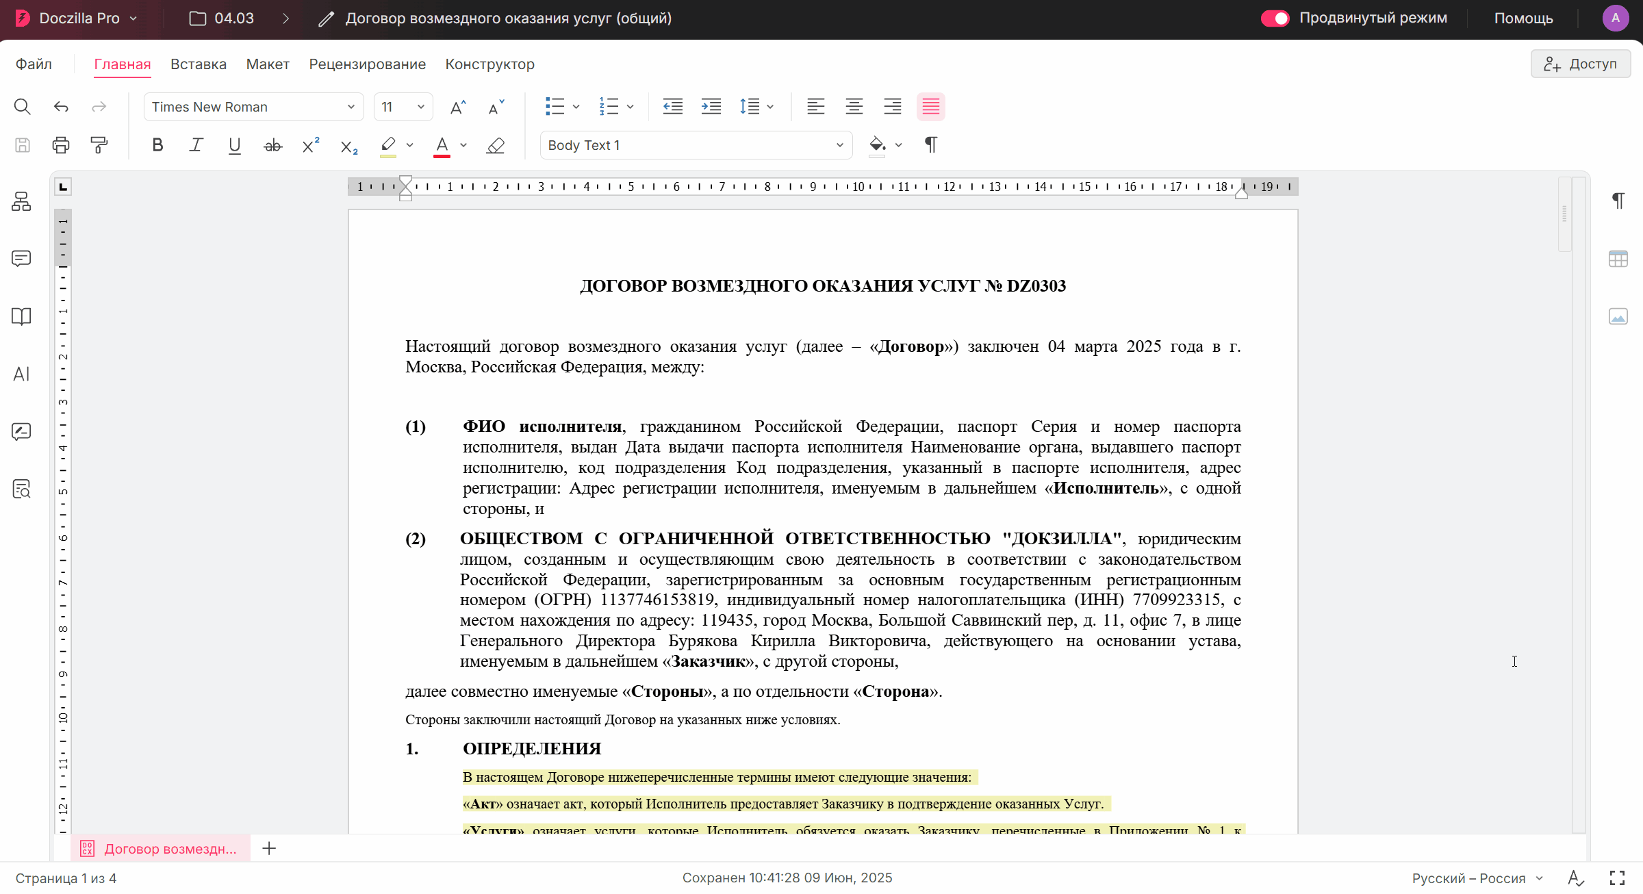Viewport: 1643px width, 894px height.
Task: Open table settings in right sidebar
Action: point(1618,259)
